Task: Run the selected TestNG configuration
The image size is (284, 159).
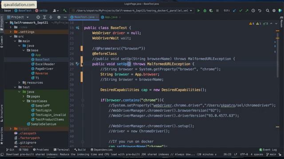Action: [198, 11]
